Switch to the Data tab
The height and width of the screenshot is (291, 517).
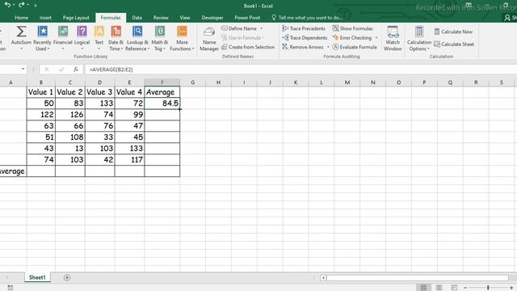click(137, 18)
